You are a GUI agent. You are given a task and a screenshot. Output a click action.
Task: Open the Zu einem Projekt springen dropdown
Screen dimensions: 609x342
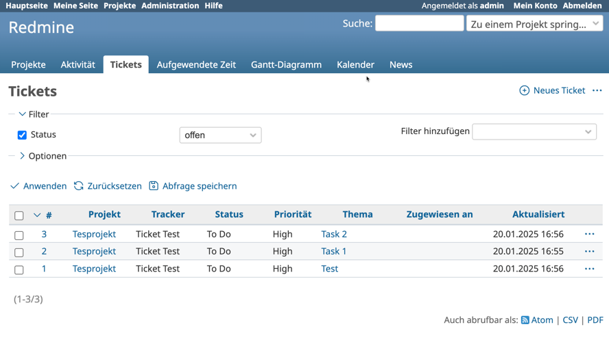(x=534, y=24)
